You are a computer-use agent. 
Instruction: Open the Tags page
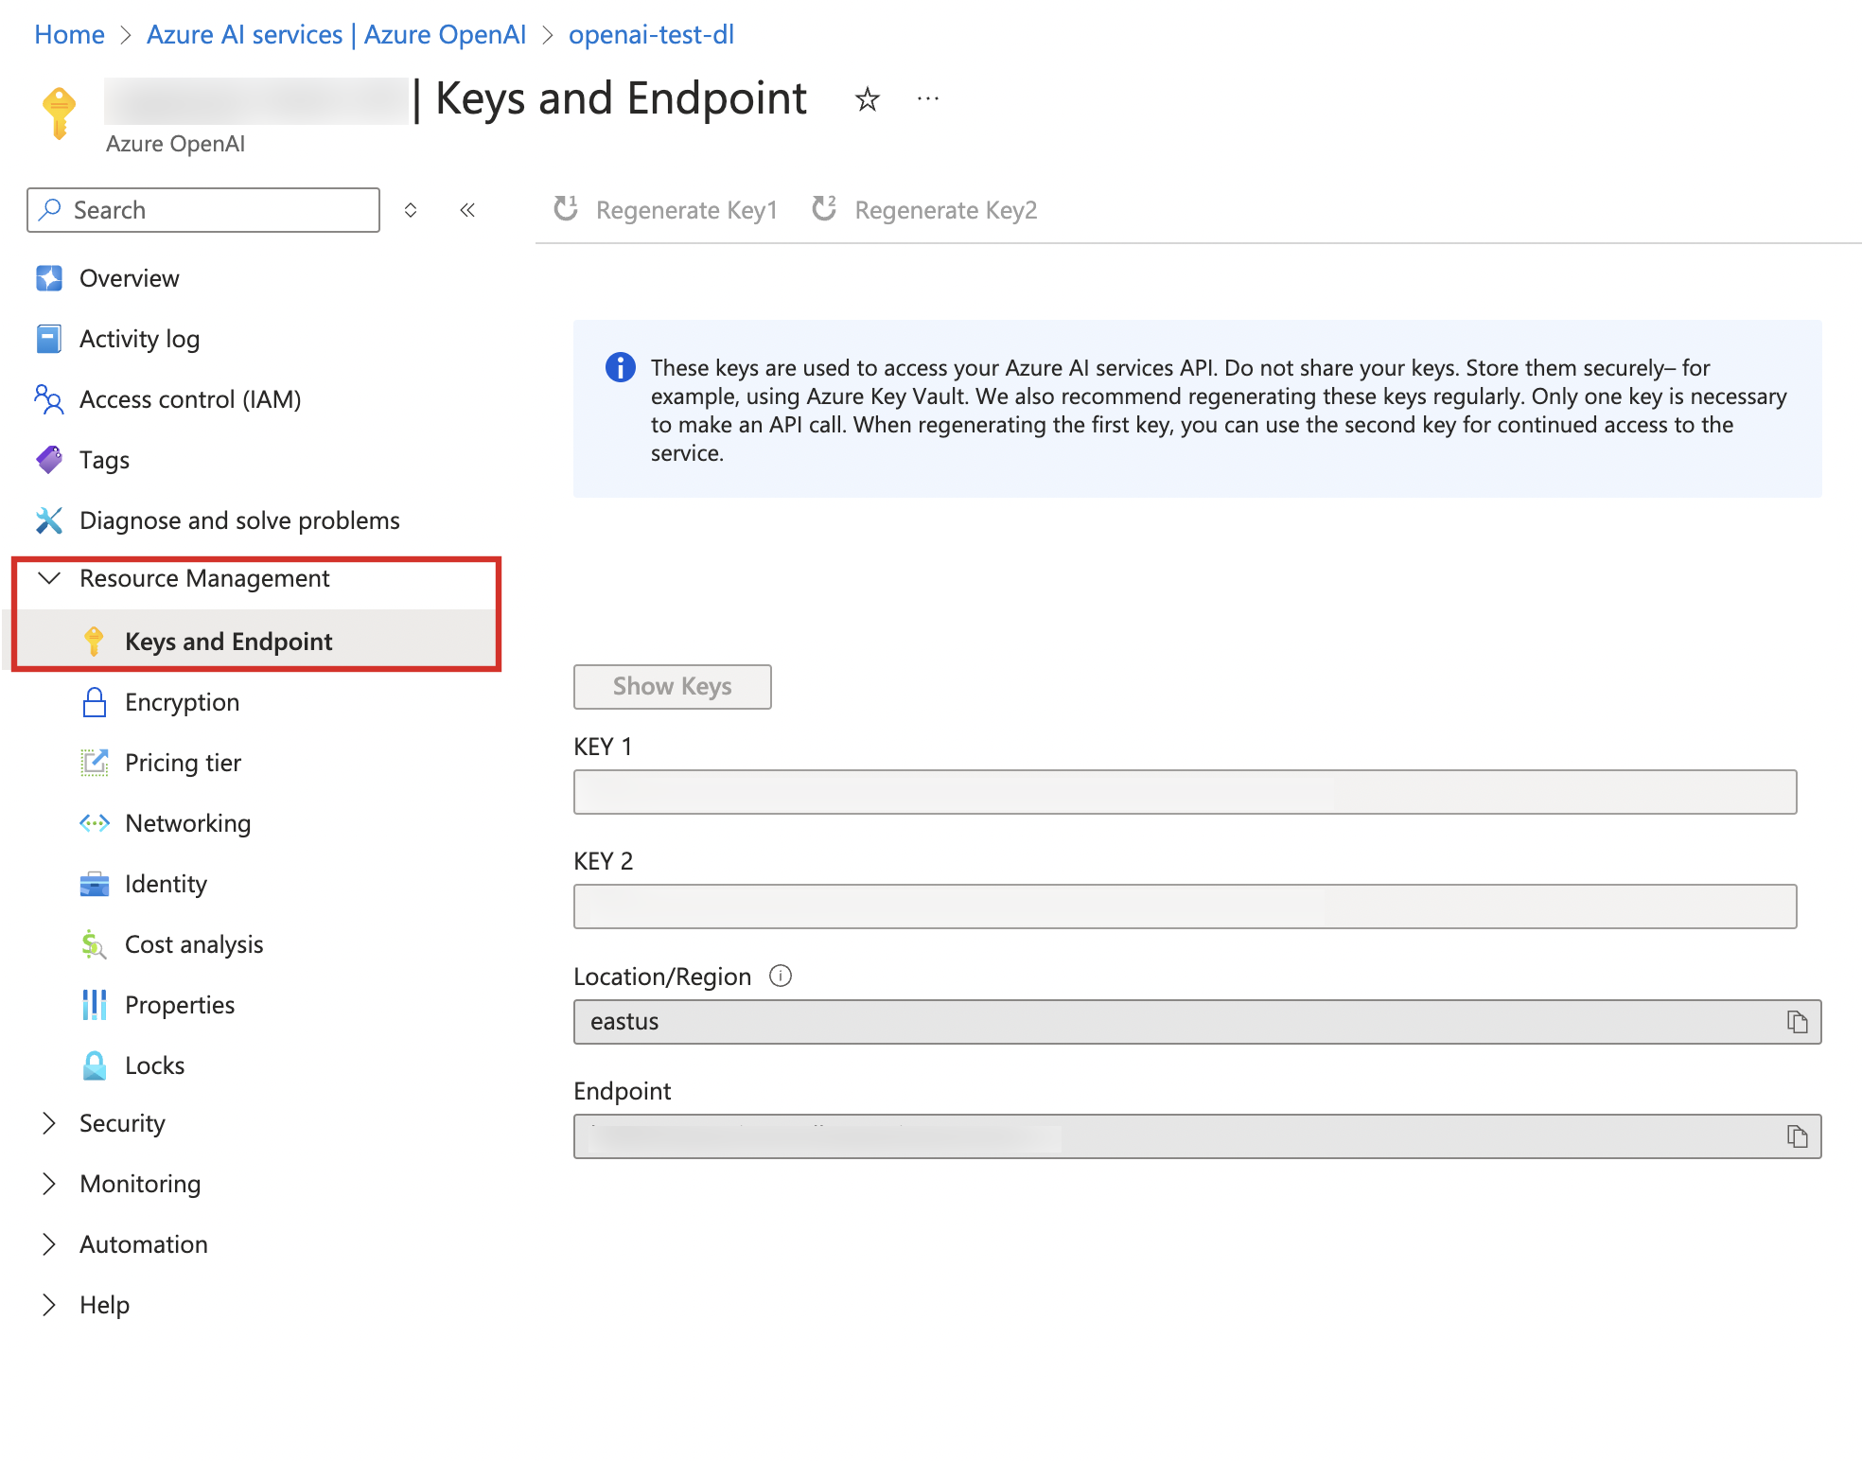coord(104,460)
